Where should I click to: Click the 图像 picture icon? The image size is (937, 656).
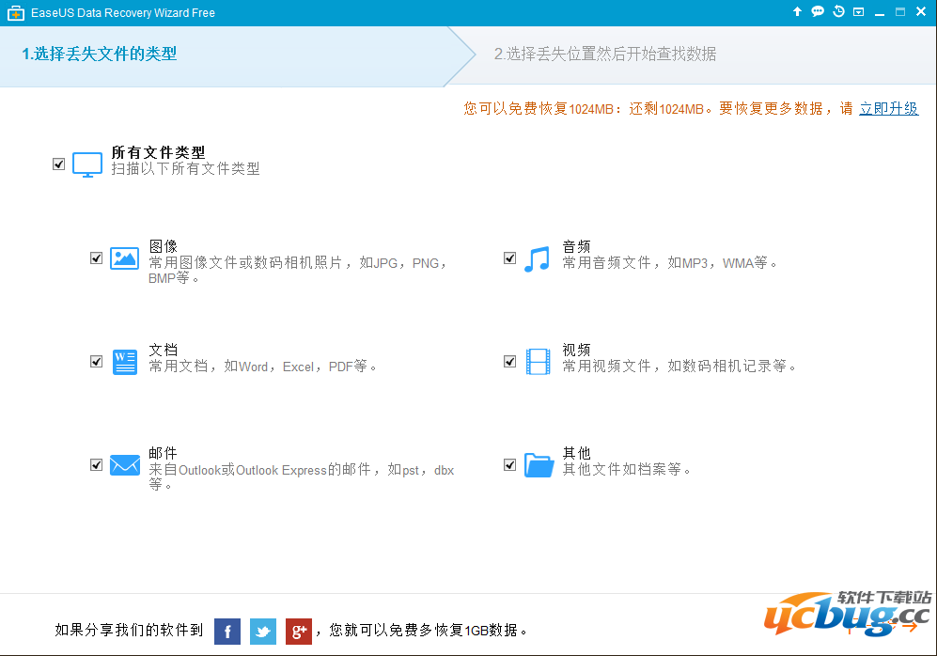(124, 258)
